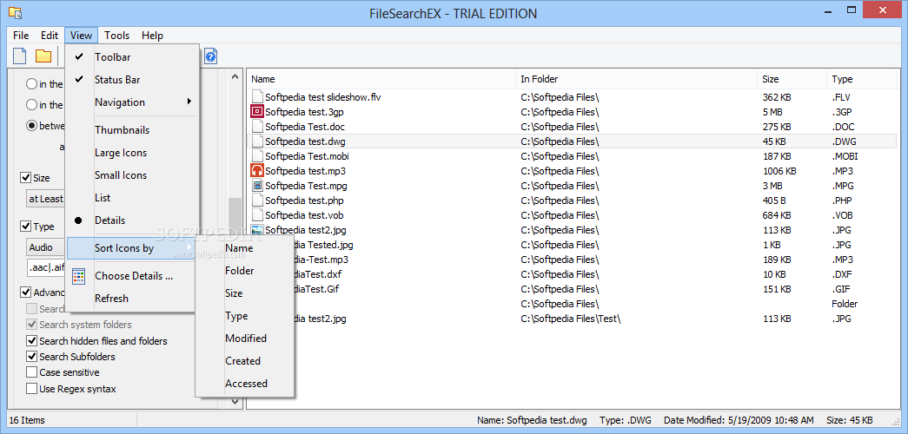Viewport: 908px width, 434px height.
Task: Sort icons by Modified date
Action: (244, 339)
